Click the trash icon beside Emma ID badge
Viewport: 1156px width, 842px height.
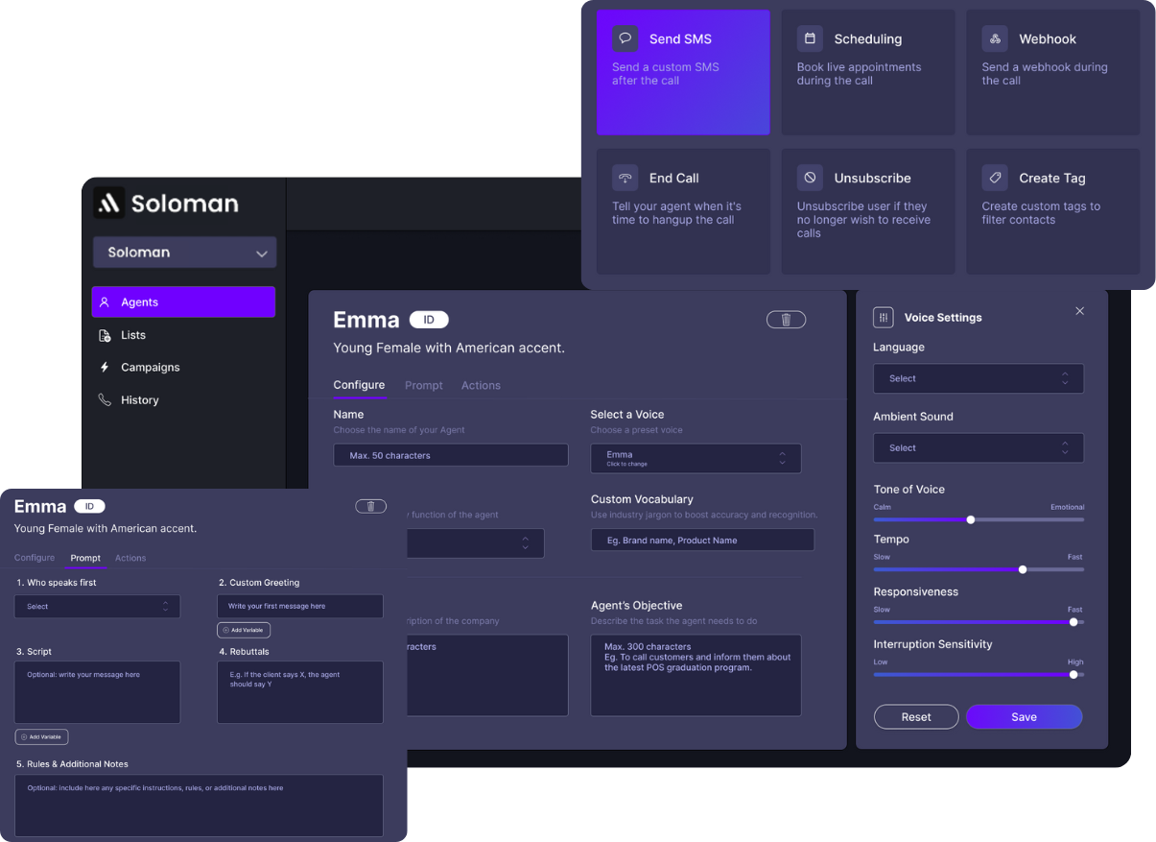point(786,320)
